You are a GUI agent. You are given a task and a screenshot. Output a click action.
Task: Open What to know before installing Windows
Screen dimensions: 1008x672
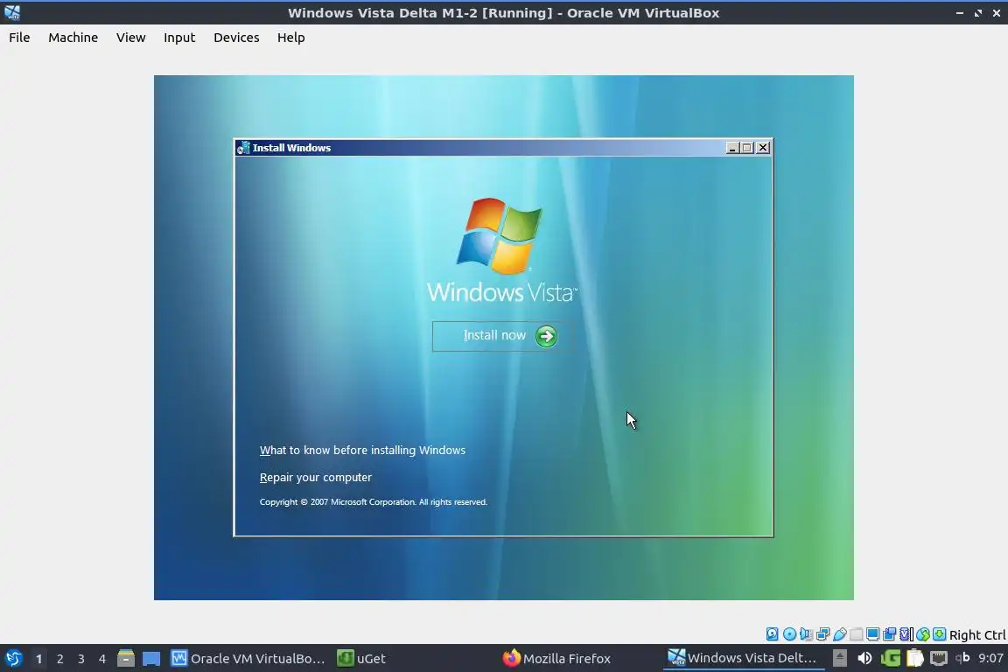pos(362,450)
